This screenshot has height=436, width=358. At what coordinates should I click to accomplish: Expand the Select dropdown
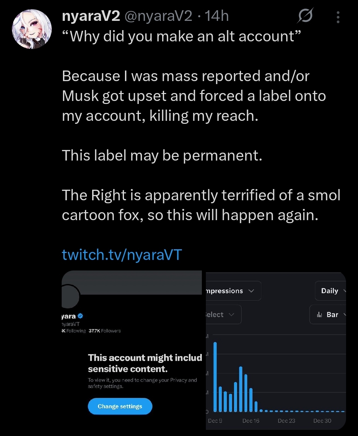221,315
